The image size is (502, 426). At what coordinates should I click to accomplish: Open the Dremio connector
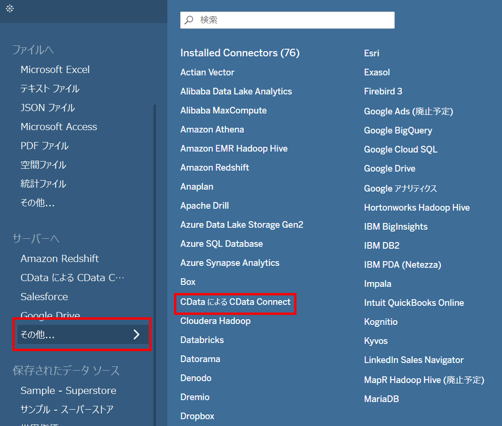195,397
